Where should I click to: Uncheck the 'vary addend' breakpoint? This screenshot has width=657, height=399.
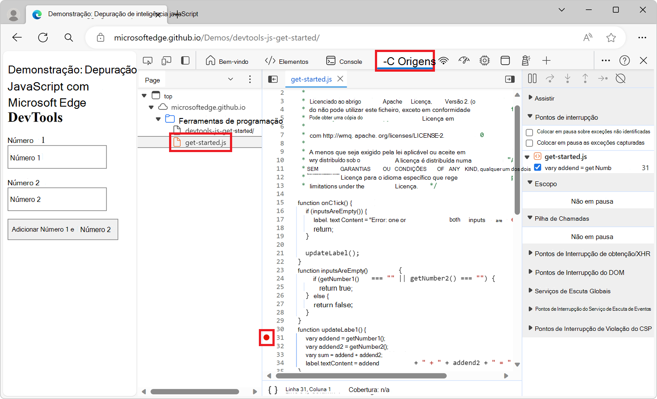(537, 167)
